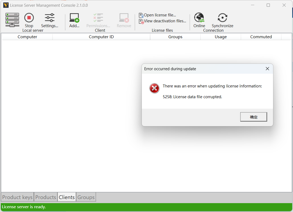Image resolution: width=293 pixels, height=212 pixels.
Task: Select the Clients tab
Action: coord(67,197)
